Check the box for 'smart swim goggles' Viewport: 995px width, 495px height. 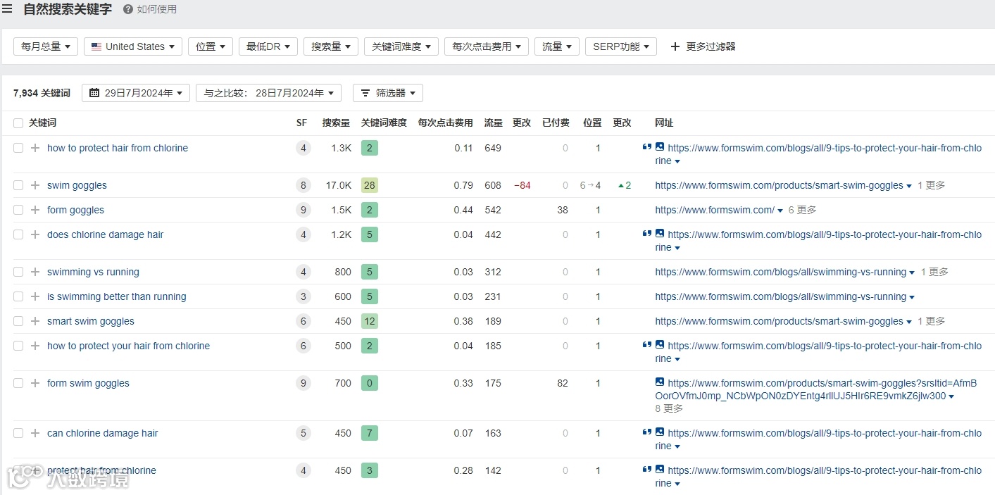tap(18, 321)
